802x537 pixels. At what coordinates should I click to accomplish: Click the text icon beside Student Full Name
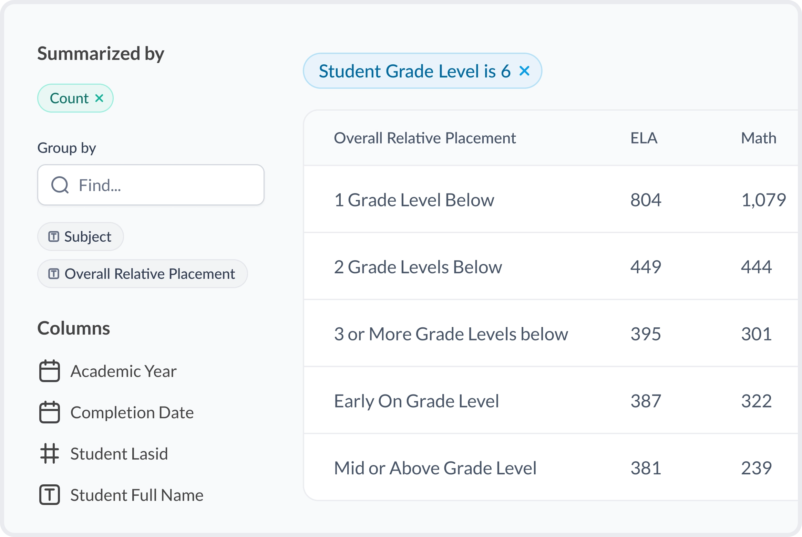coord(50,495)
